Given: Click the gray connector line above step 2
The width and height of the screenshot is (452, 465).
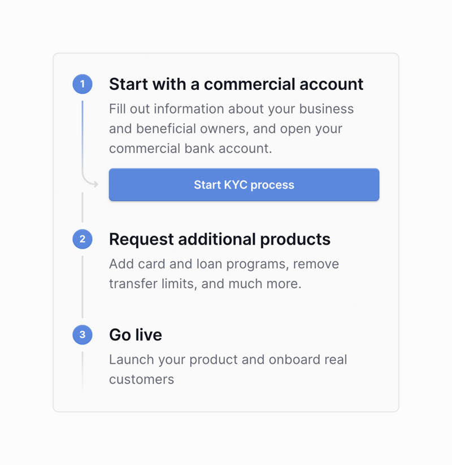Looking at the screenshot, I should 82,207.
